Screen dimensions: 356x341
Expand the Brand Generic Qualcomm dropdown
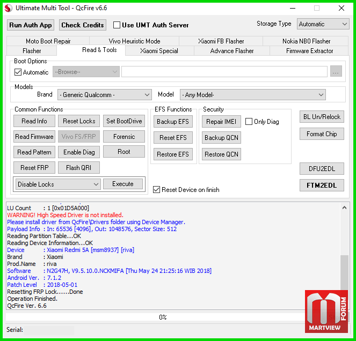105,95
